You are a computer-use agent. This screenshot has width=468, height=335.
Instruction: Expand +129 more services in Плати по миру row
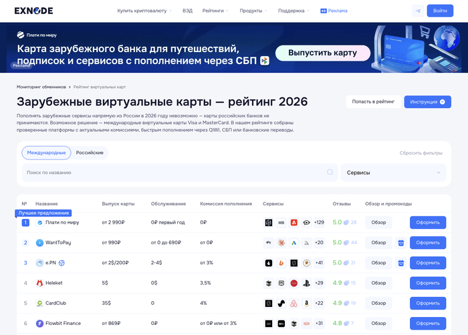pos(319,222)
